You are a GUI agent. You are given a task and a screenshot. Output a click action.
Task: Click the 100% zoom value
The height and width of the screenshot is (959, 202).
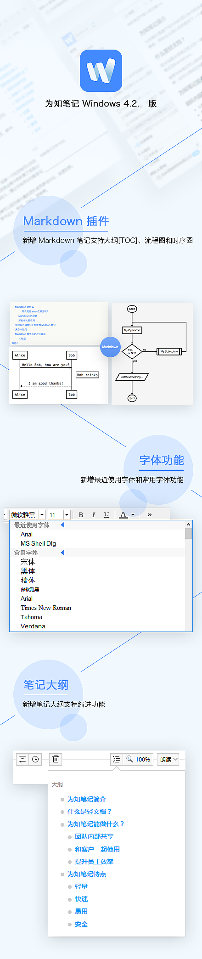(x=143, y=760)
